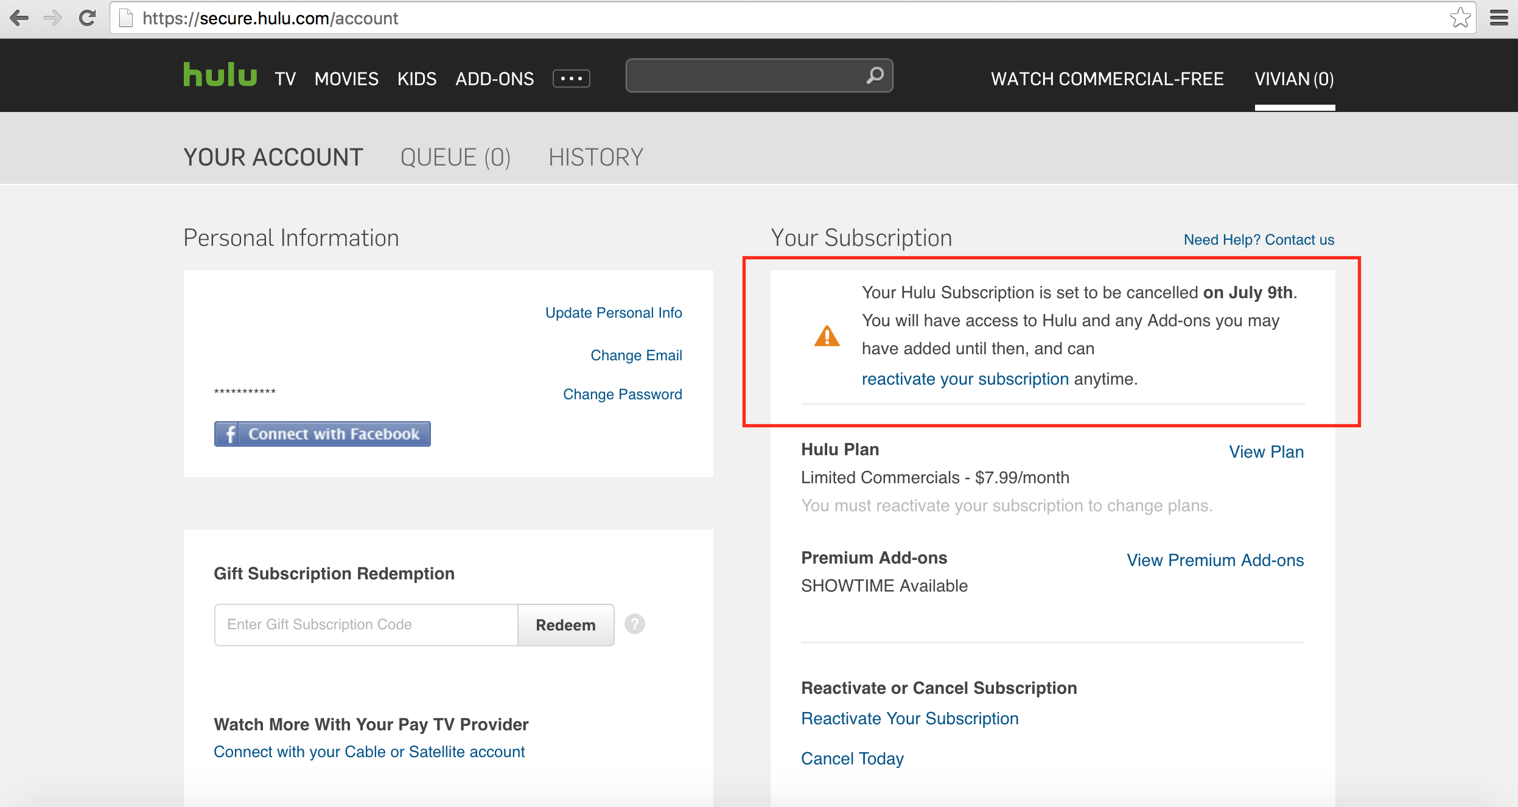The width and height of the screenshot is (1518, 807).
Task: Open the MOVIES navigation item
Action: [346, 79]
